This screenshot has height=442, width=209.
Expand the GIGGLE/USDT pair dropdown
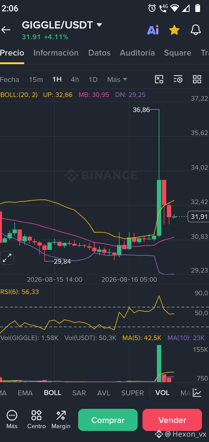coord(99,25)
